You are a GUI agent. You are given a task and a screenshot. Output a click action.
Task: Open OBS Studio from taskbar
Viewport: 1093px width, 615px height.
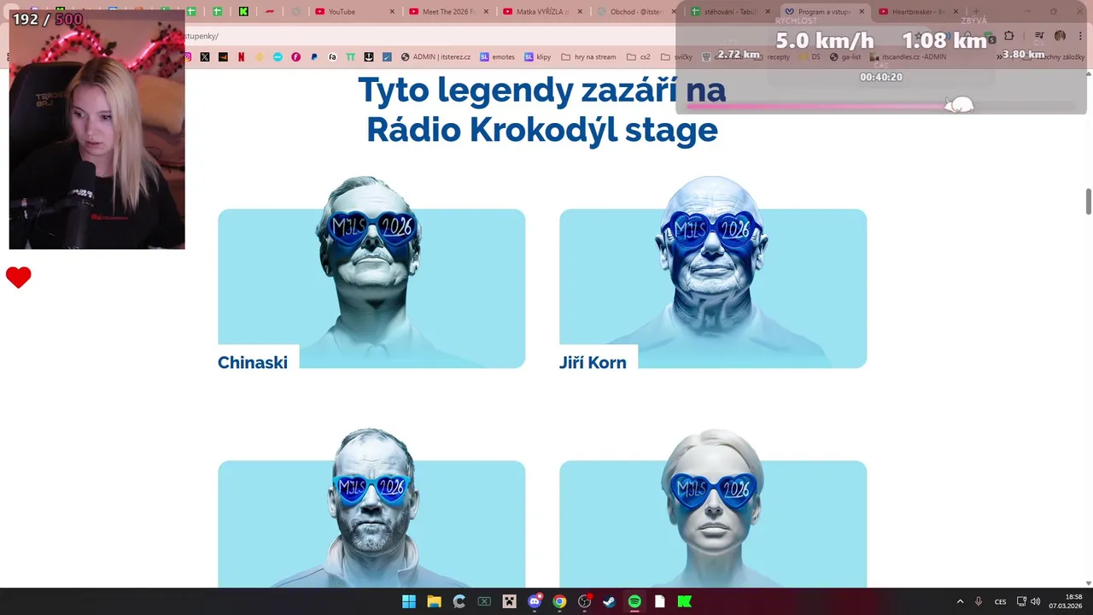584,601
